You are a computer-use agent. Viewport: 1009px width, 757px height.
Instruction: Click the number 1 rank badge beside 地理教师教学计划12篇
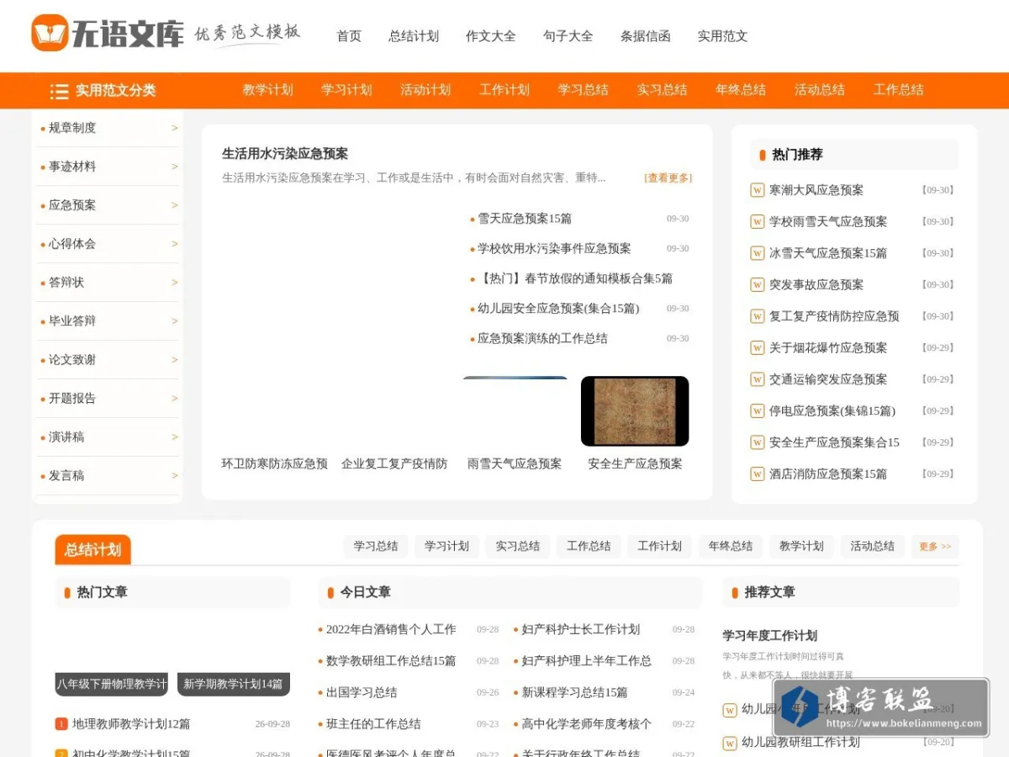click(x=61, y=723)
